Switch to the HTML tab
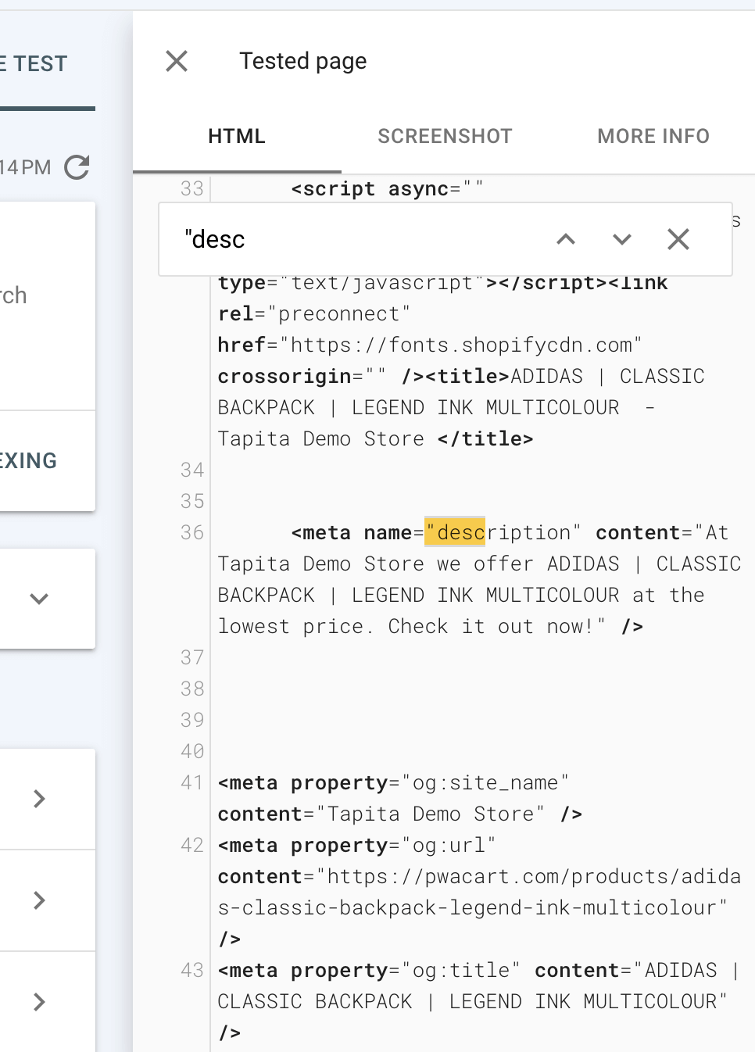755x1052 pixels. pos(237,136)
